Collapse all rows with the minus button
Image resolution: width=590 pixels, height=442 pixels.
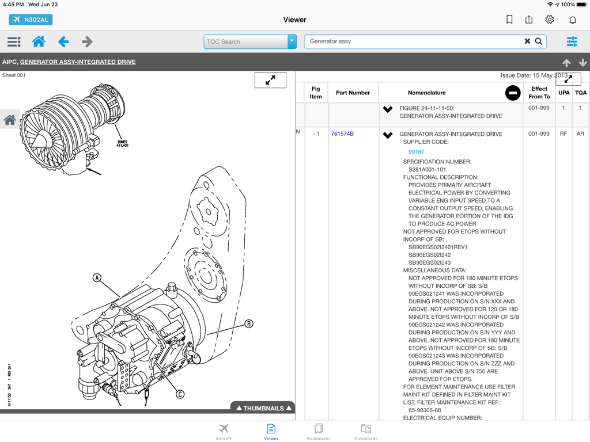click(512, 93)
